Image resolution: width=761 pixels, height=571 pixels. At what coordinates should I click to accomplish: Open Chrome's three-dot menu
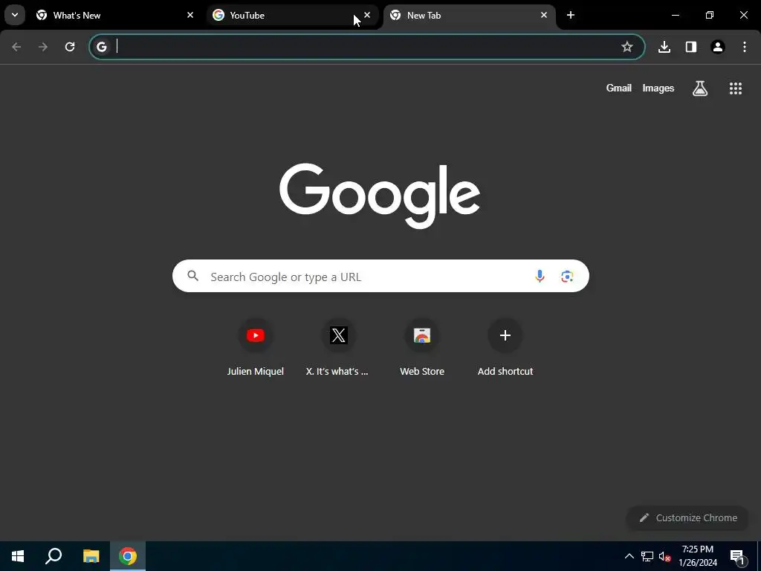(x=745, y=47)
